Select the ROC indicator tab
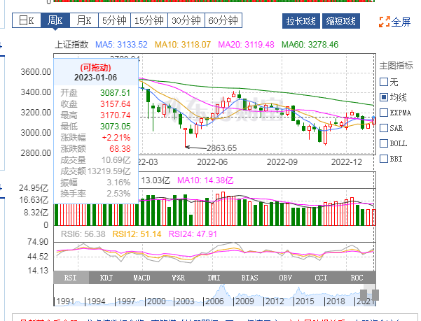This screenshot has width=421, height=321. pos(357,278)
